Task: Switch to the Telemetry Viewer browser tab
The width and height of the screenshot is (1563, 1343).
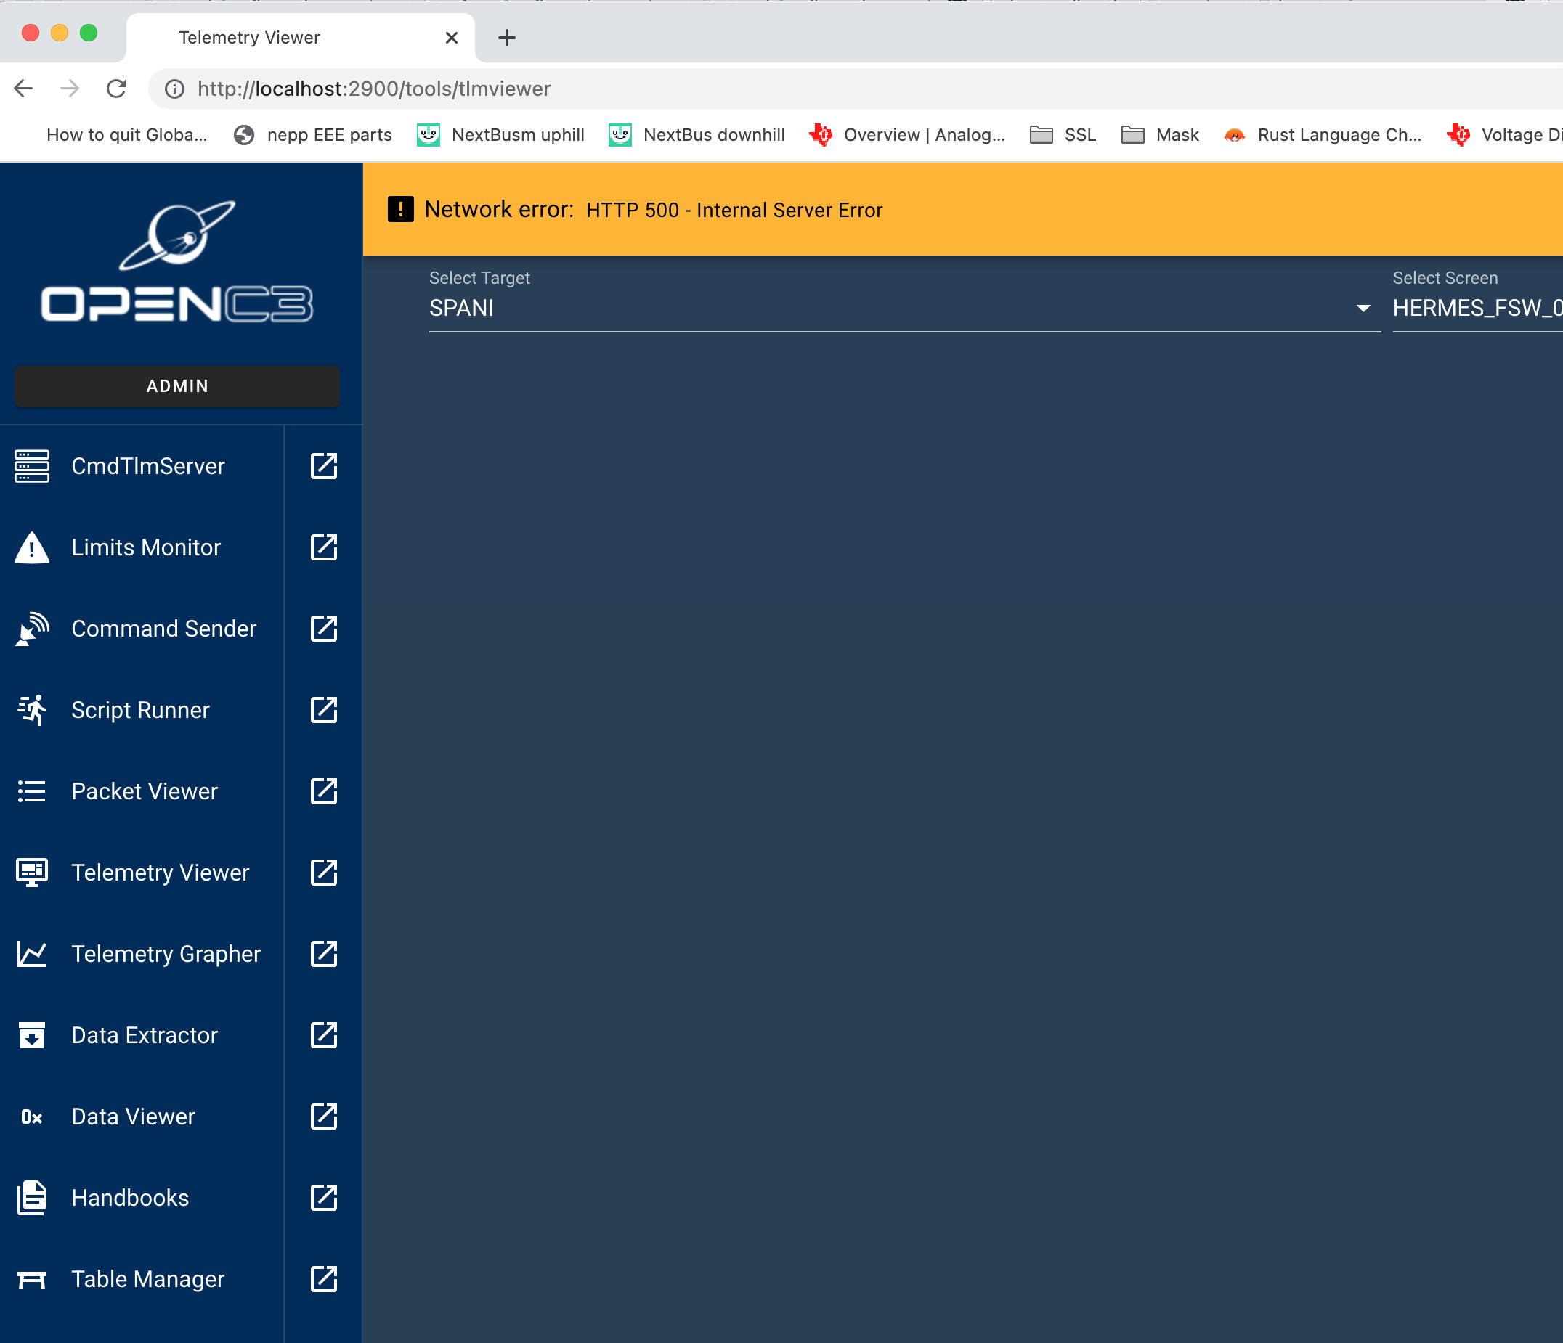Action: tap(249, 37)
